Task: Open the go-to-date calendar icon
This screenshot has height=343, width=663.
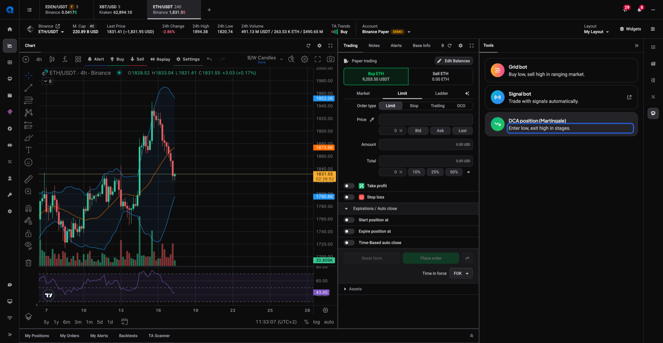Action: point(125,322)
